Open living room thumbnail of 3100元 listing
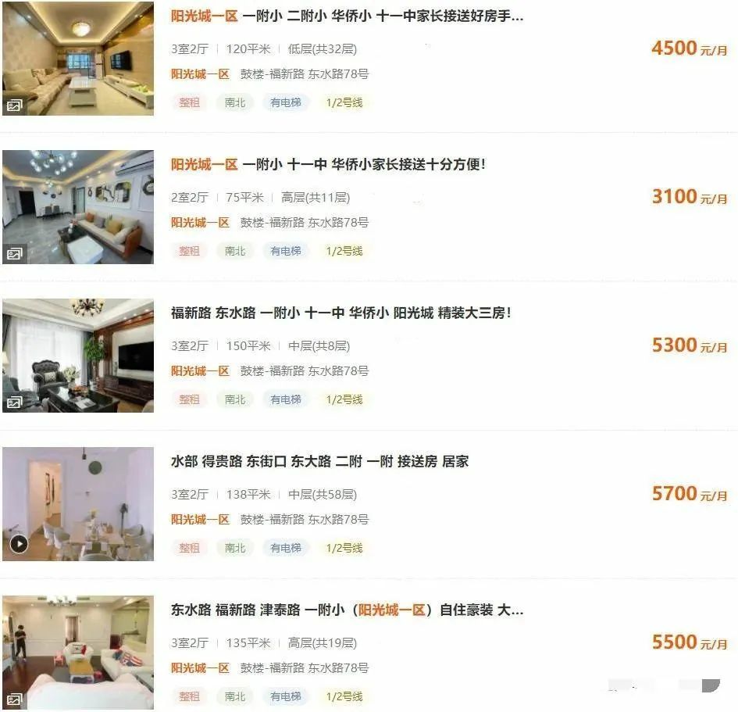Image resolution: width=738 pixels, height=712 pixels. (x=78, y=207)
